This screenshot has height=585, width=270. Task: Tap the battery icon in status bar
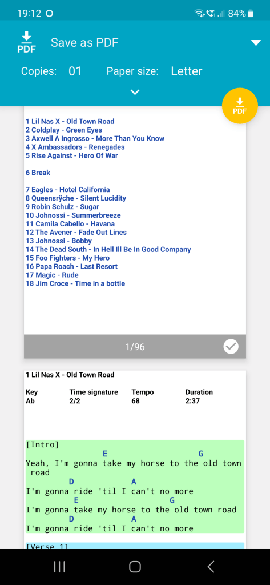pos(251,14)
